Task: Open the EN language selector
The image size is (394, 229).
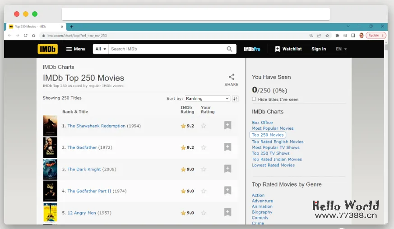Action: coord(341,49)
